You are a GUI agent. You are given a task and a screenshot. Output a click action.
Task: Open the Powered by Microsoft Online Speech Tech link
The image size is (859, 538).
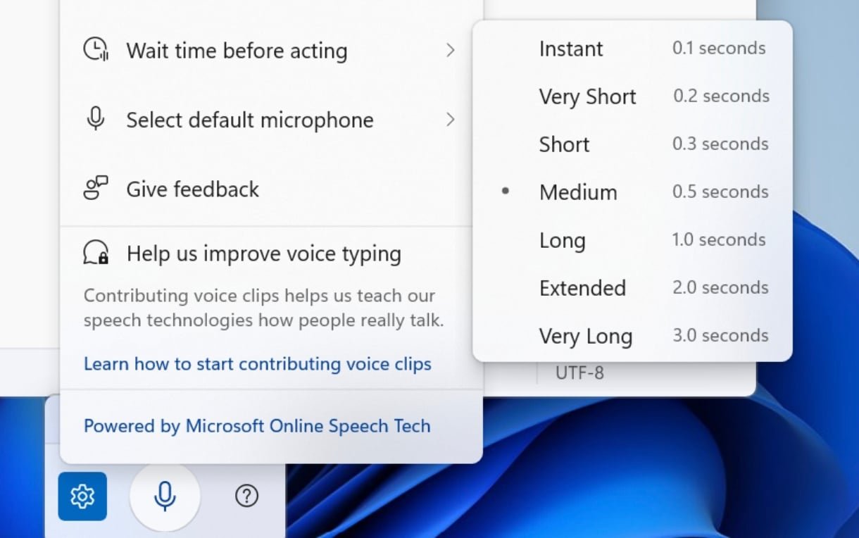(x=257, y=426)
